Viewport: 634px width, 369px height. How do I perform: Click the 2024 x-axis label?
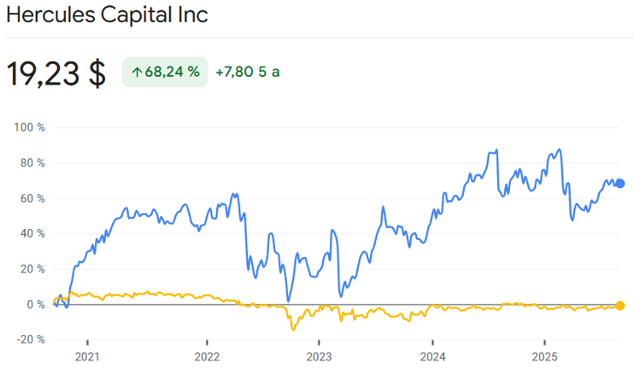click(433, 356)
